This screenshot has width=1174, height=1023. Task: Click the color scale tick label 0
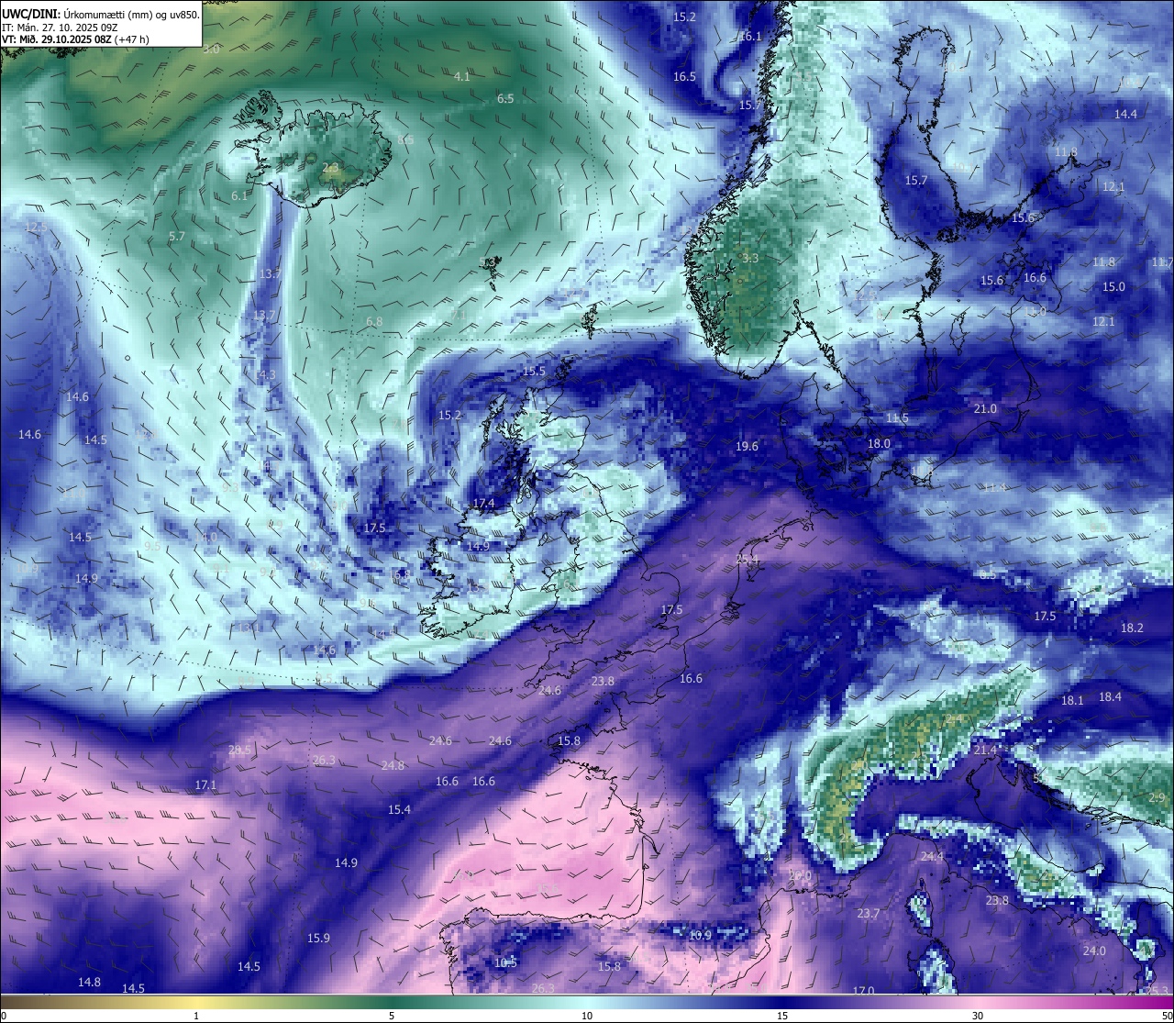click(3, 1016)
